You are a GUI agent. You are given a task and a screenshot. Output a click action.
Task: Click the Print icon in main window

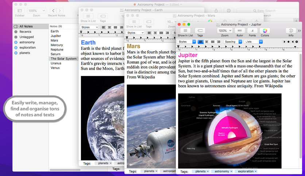coord(228,11)
